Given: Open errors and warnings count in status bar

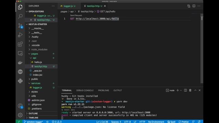Looking at the screenshot, I should [57, 122].
